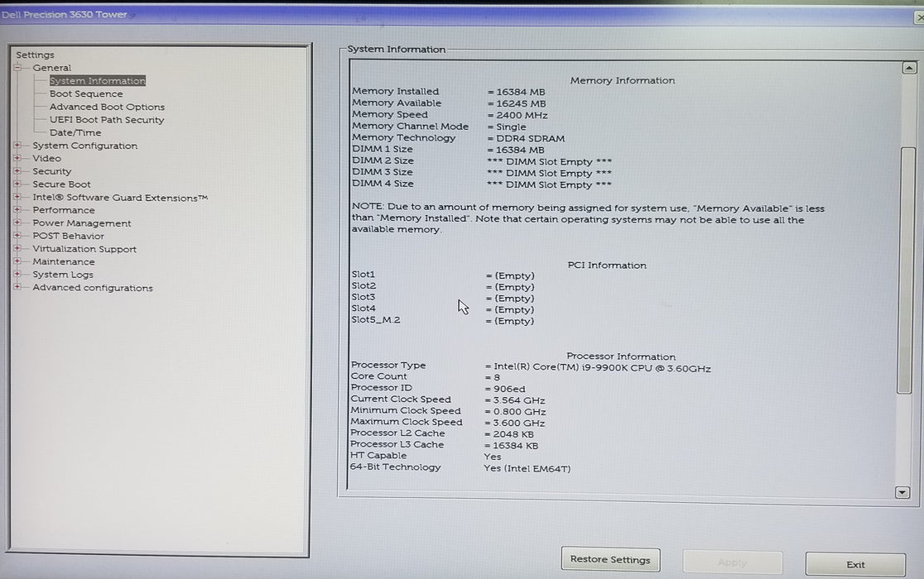Select the General category label
924x579 pixels.
tap(52, 68)
